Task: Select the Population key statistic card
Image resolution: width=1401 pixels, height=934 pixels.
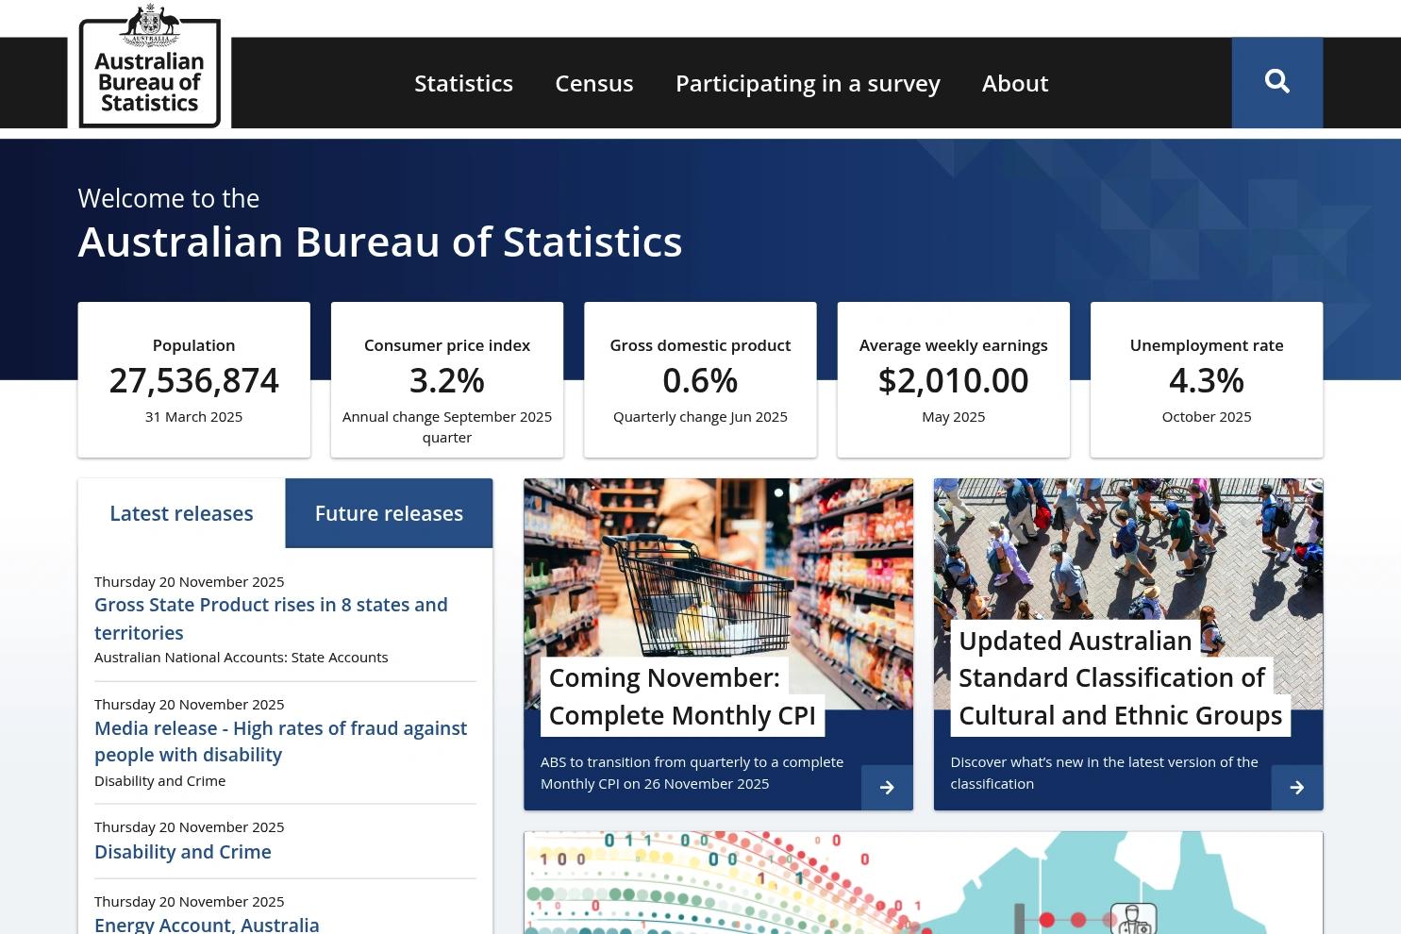Action: [x=194, y=379]
